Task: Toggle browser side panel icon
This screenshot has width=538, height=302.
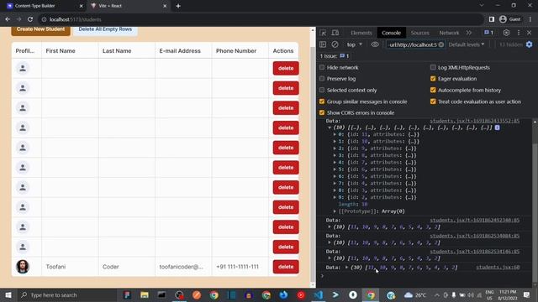Action: [491, 19]
